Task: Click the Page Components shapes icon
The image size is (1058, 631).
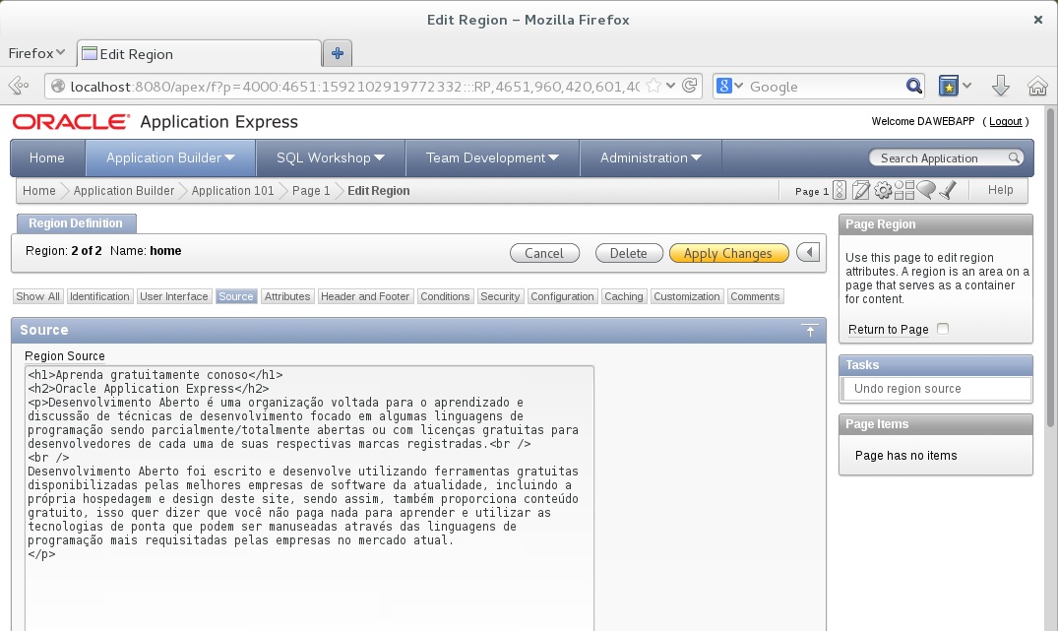Action: 903,191
